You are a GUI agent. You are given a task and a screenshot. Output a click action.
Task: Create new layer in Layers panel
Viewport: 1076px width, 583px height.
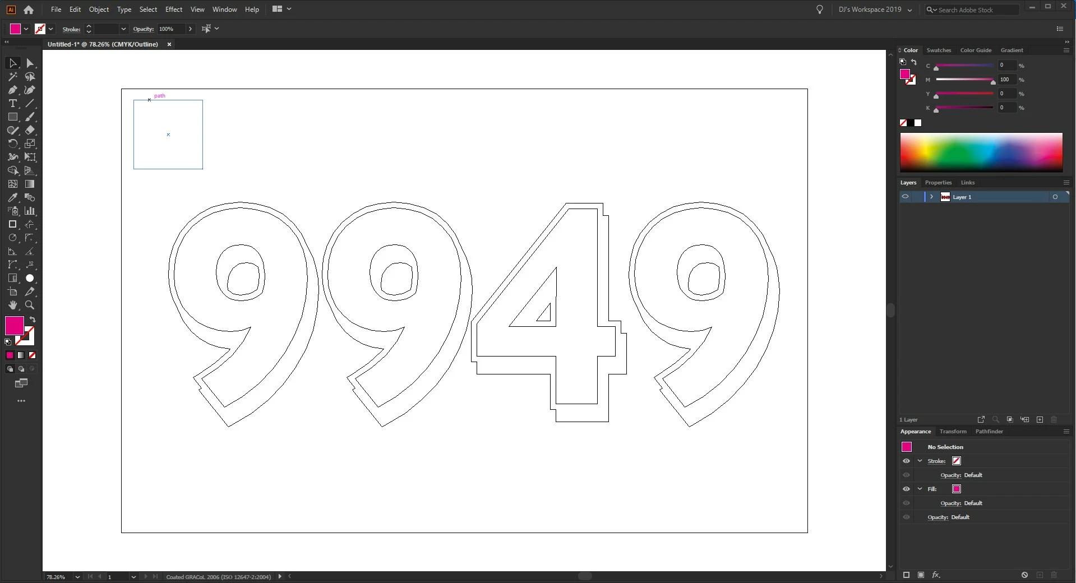pyautogui.click(x=1040, y=419)
